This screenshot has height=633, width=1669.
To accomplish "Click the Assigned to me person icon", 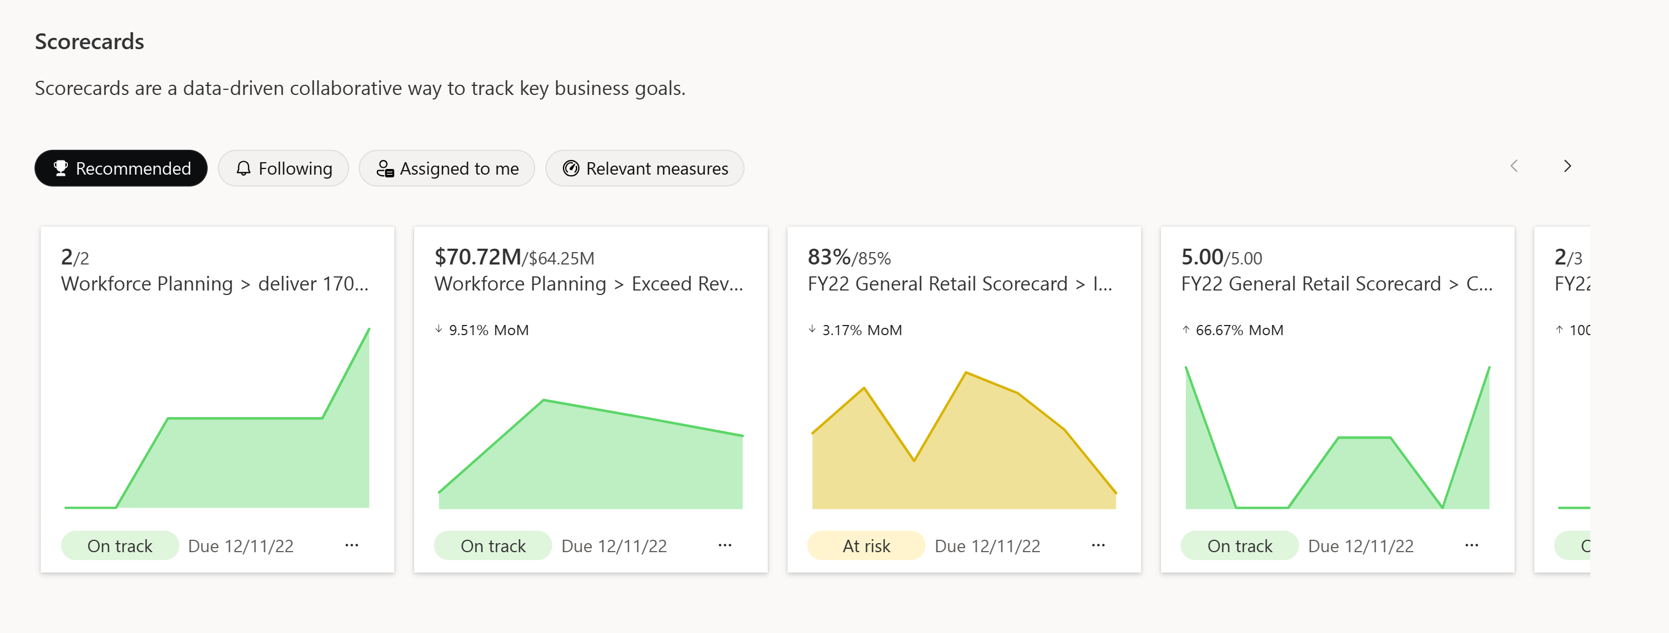I will click(x=386, y=168).
